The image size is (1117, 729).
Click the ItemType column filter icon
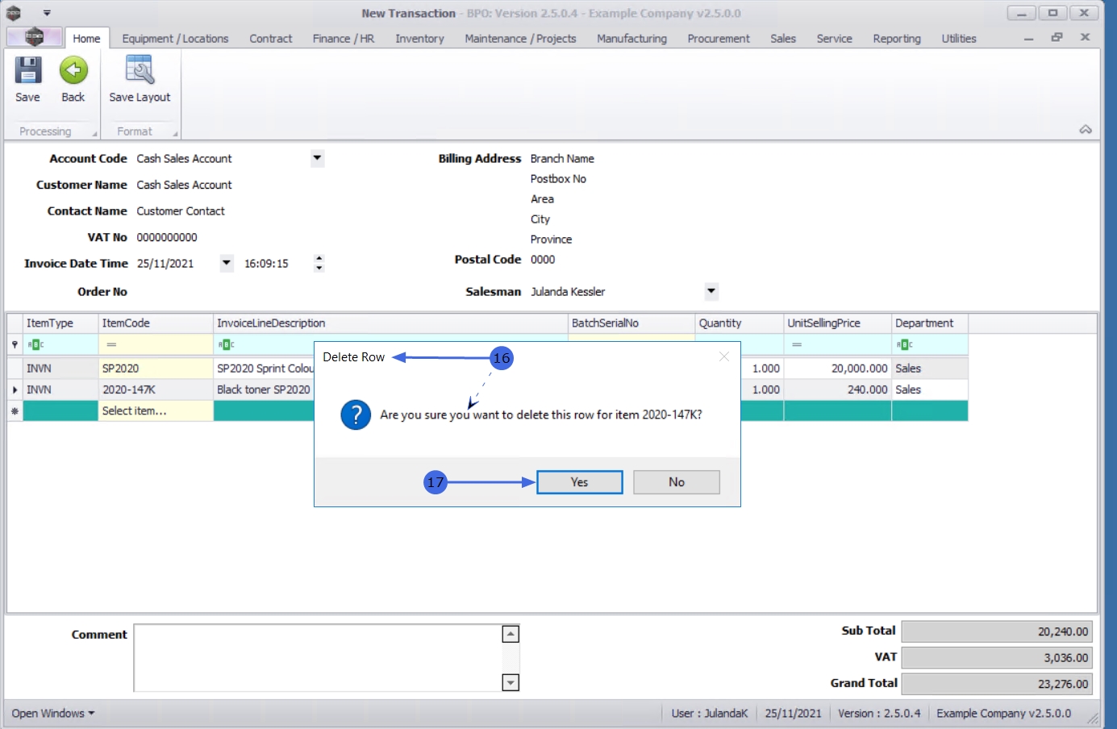point(35,345)
